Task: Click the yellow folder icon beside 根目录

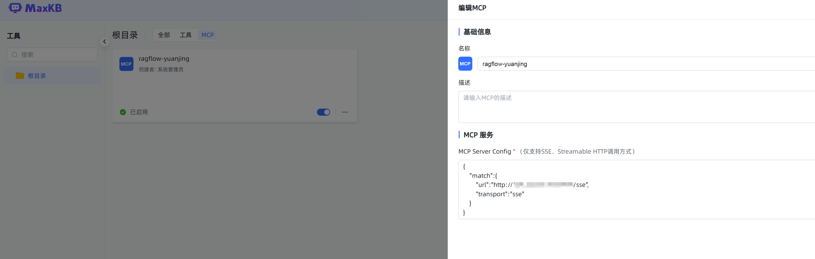Action: [x=20, y=76]
